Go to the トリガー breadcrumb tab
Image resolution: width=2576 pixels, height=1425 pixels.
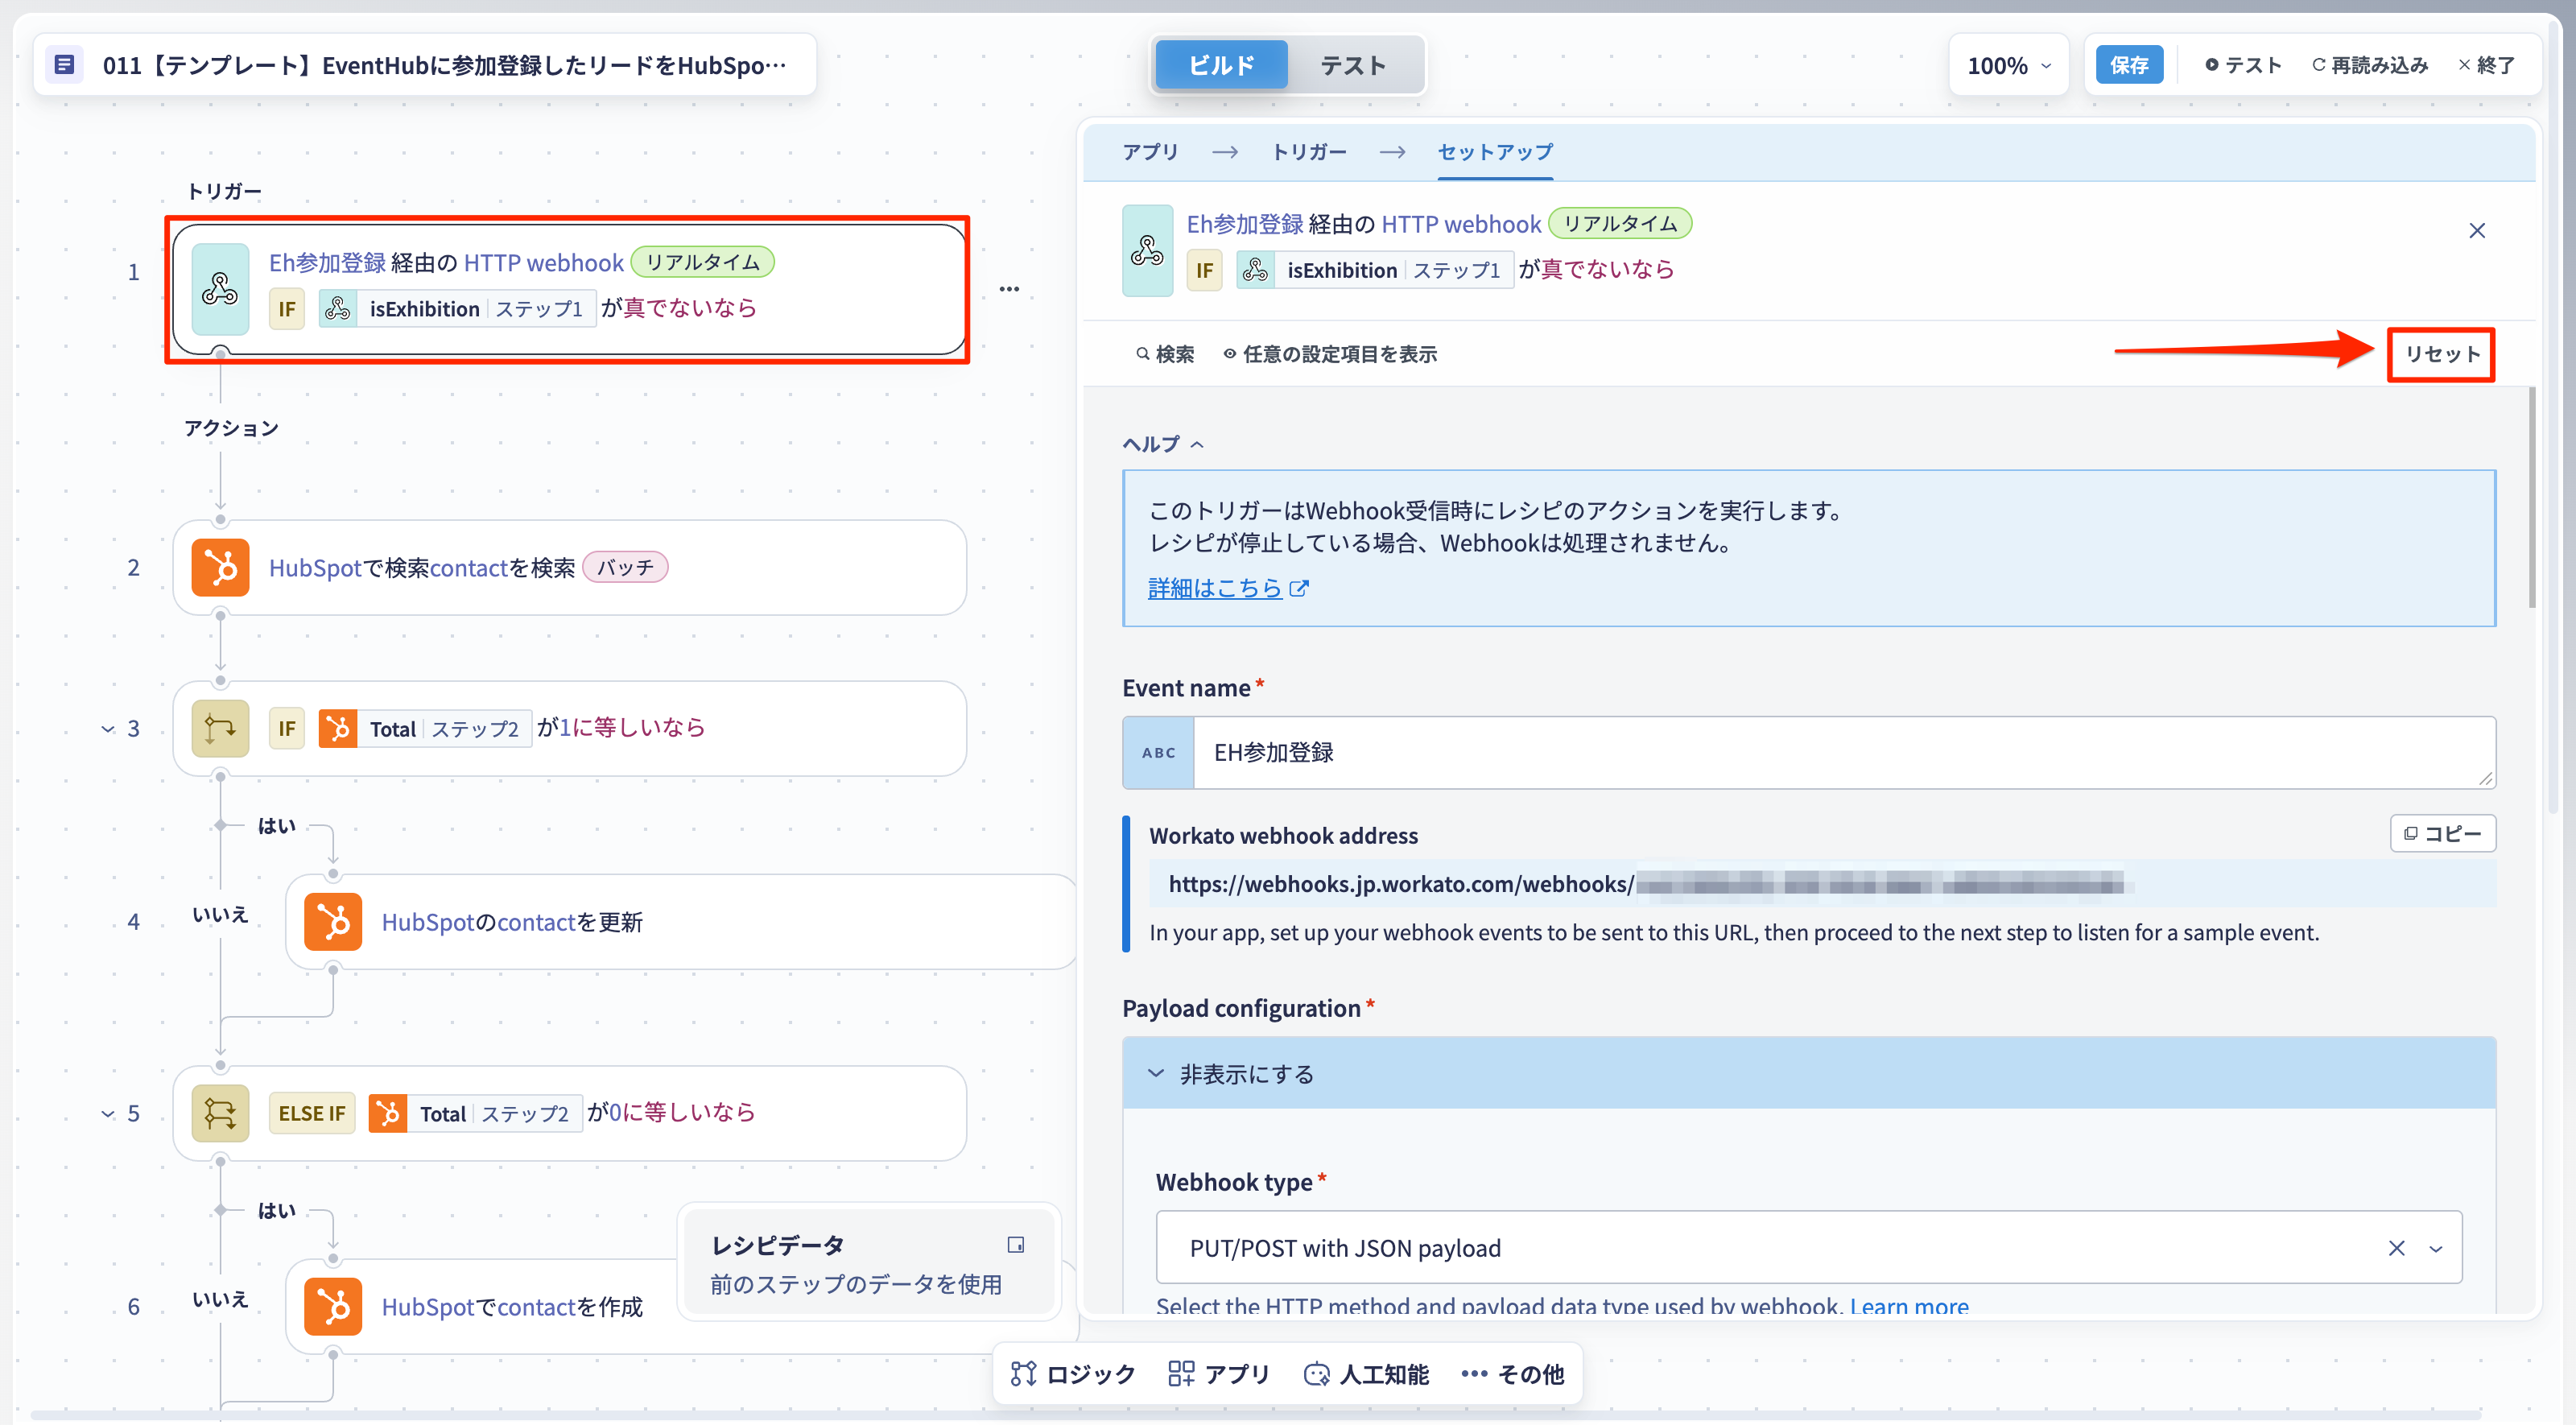pos(1308,152)
